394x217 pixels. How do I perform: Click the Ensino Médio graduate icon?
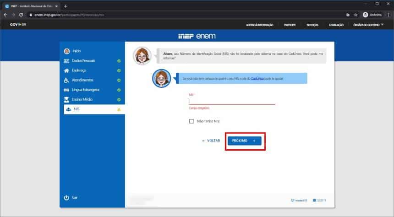(x=66, y=100)
